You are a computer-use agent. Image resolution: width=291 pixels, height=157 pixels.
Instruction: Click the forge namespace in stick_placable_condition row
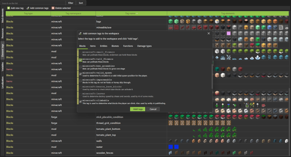click(54, 117)
